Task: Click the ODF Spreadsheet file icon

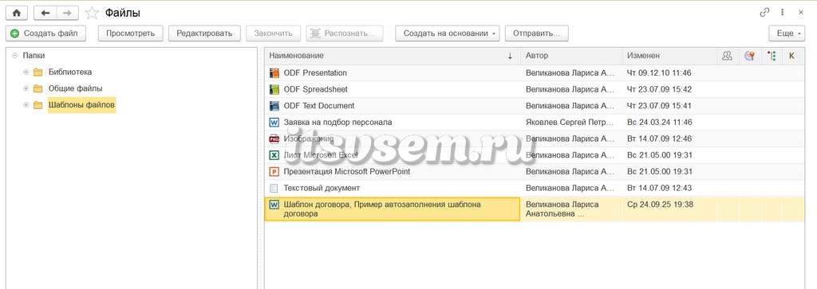Action: coord(274,89)
